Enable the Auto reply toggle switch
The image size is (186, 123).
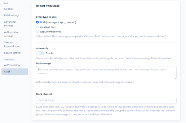point(40,53)
